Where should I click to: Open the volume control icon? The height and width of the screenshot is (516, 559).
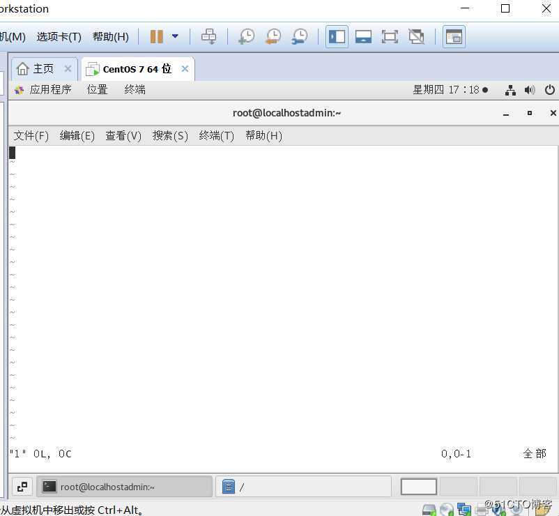coord(530,90)
